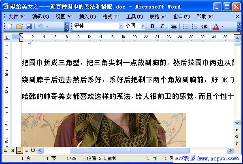Open the 表格(A) menu
Viewport: 243px width, 164px height.
[158, 17]
